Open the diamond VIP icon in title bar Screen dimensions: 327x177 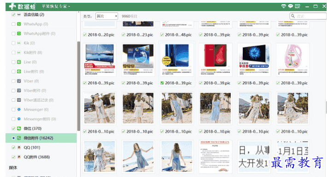(x=283, y=6)
